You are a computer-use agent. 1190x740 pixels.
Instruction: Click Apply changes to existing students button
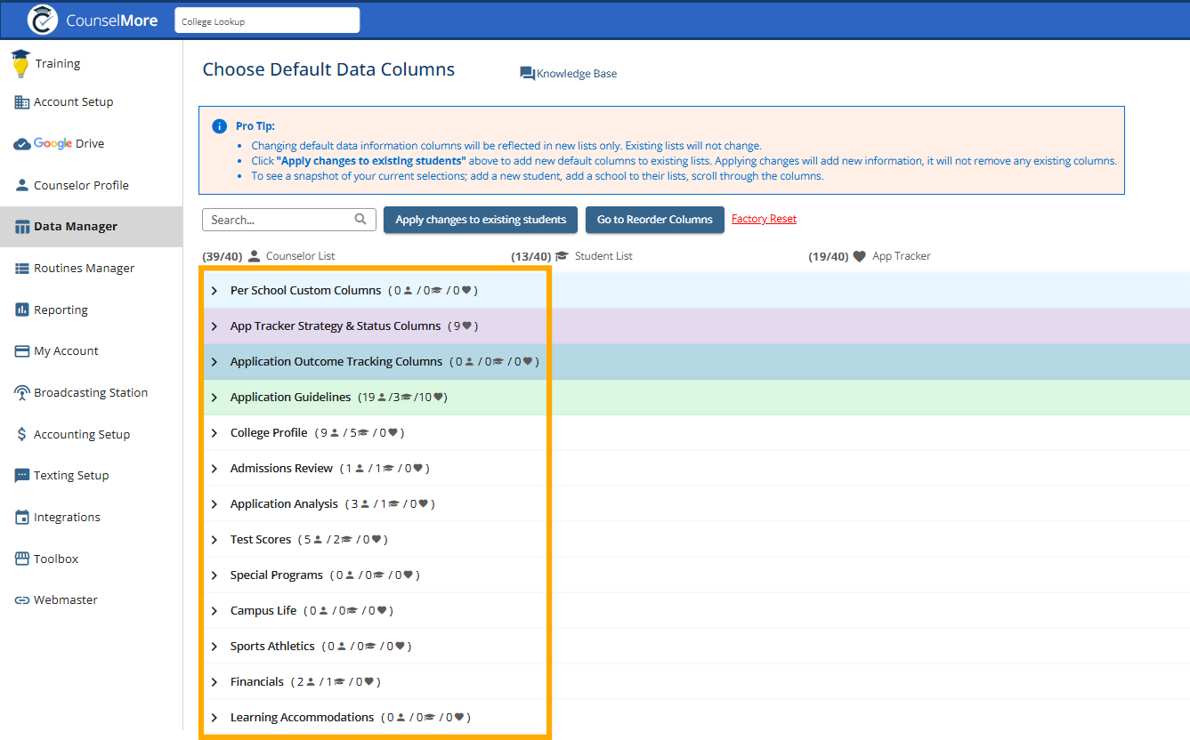click(481, 220)
